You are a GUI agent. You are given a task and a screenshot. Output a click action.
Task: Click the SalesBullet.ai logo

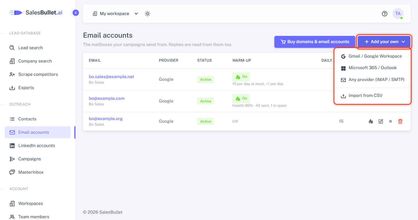(x=36, y=13)
